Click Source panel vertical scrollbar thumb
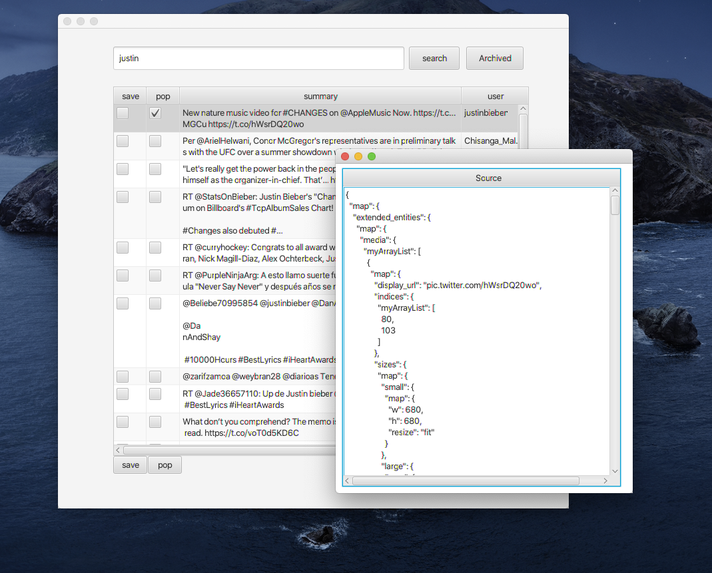Viewport: 712px width, 573px height. [x=615, y=205]
